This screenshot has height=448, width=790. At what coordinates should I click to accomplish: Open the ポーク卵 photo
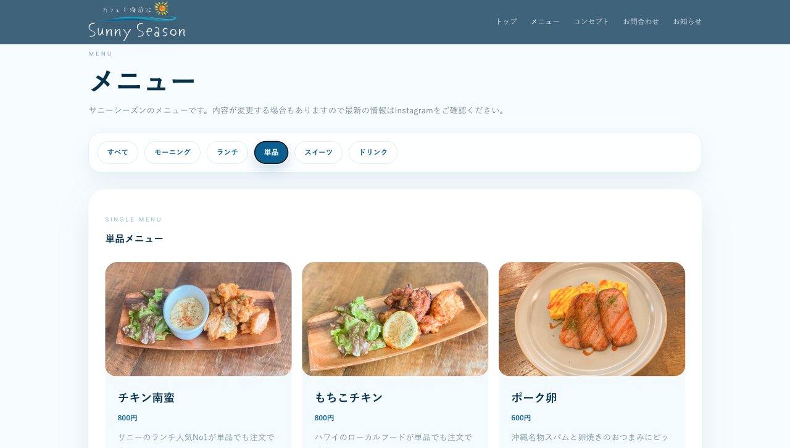592,319
